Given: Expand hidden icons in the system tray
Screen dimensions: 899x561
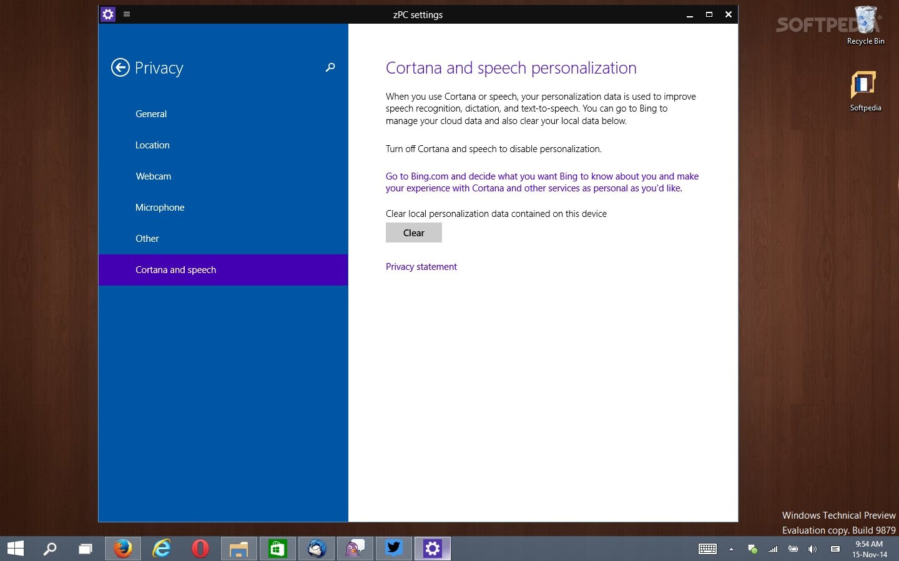Looking at the screenshot, I should click(x=730, y=549).
